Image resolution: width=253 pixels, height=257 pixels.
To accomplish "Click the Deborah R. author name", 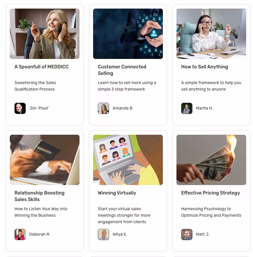I will (40, 234).
